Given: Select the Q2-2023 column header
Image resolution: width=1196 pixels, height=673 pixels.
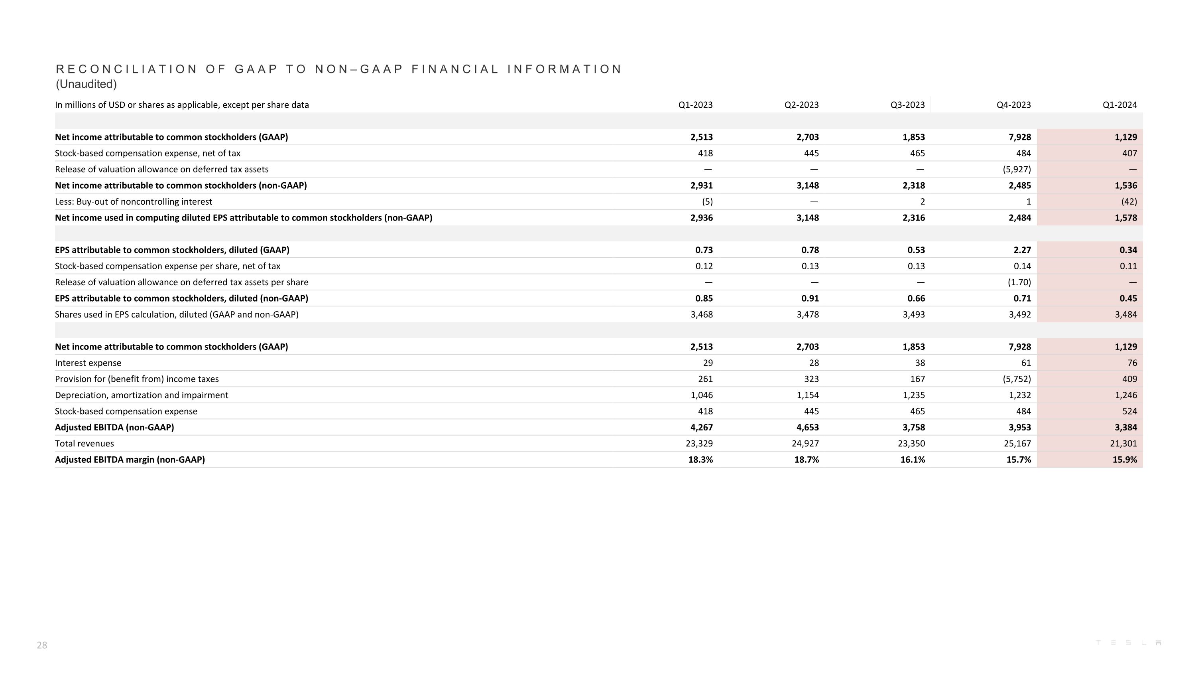Looking at the screenshot, I should (801, 105).
